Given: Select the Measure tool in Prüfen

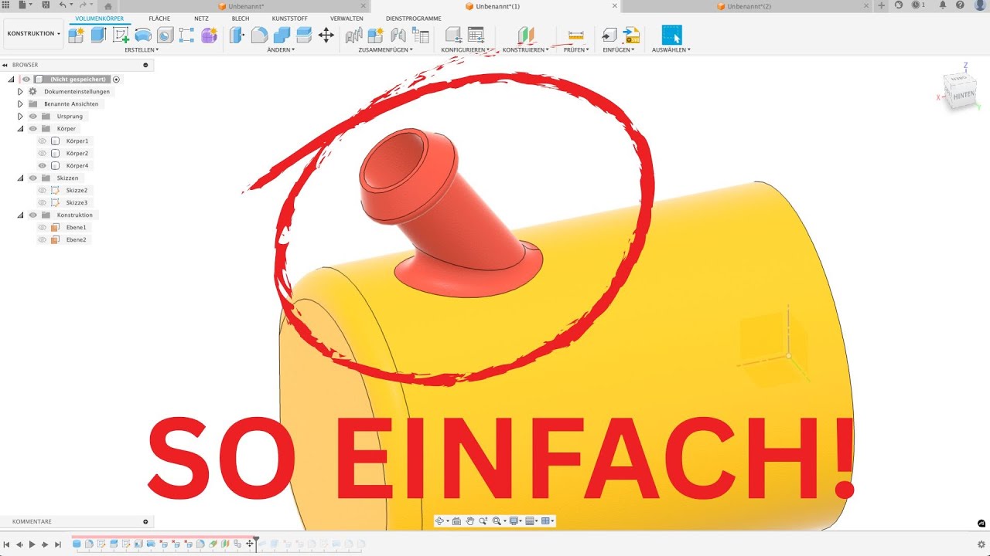Looking at the screenshot, I should [x=575, y=35].
